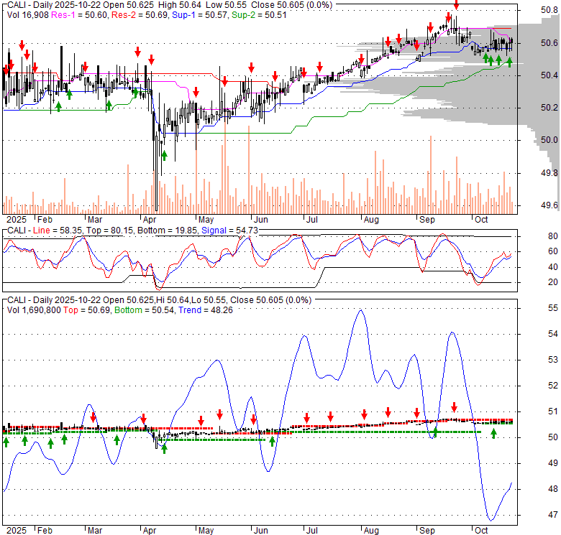Click the rightmost green arrow in the top chart
The image size is (561, 535).
tap(509, 62)
